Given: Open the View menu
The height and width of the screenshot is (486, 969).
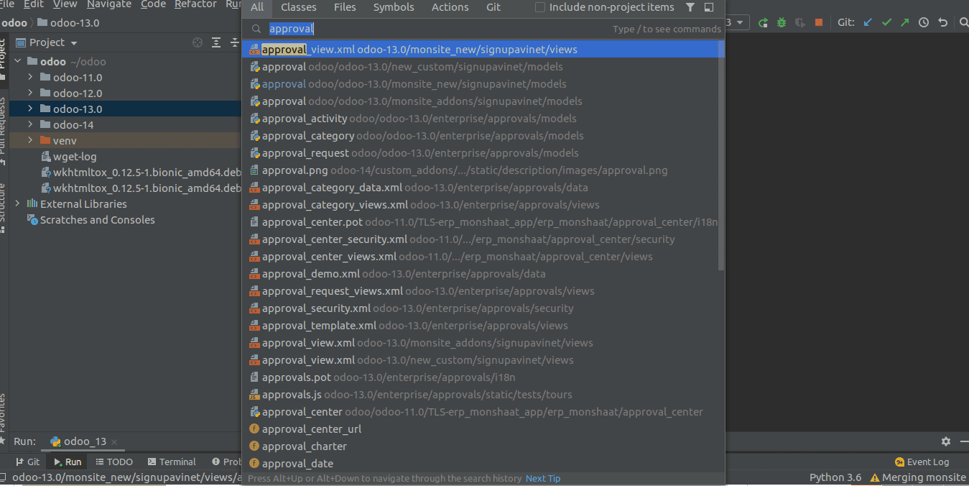Looking at the screenshot, I should coord(65,4).
